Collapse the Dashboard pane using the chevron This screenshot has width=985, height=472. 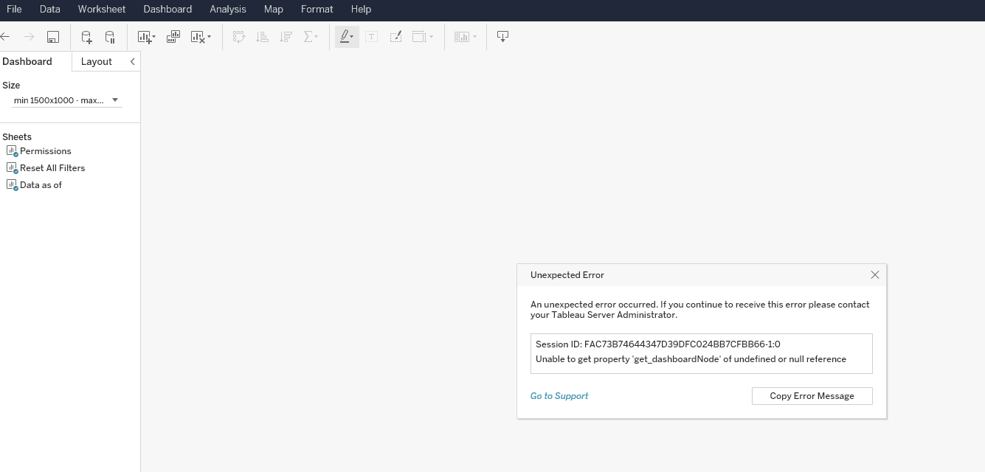click(131, 61)
